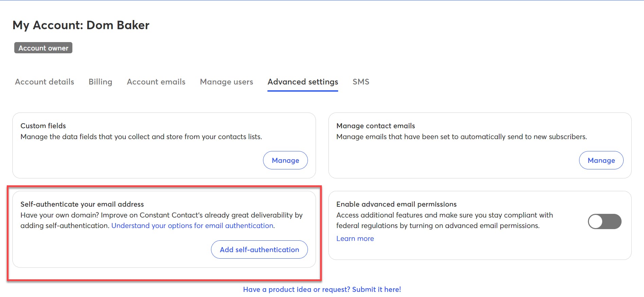Click the Add self-authentication button

pyautogui.click(x=259, y=249)
